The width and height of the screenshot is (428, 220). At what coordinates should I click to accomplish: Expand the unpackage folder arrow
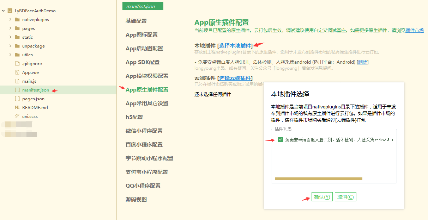tap(11, 46)
